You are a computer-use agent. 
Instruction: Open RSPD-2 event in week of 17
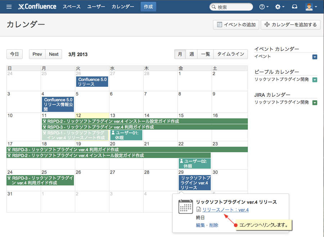pos(109,155)
